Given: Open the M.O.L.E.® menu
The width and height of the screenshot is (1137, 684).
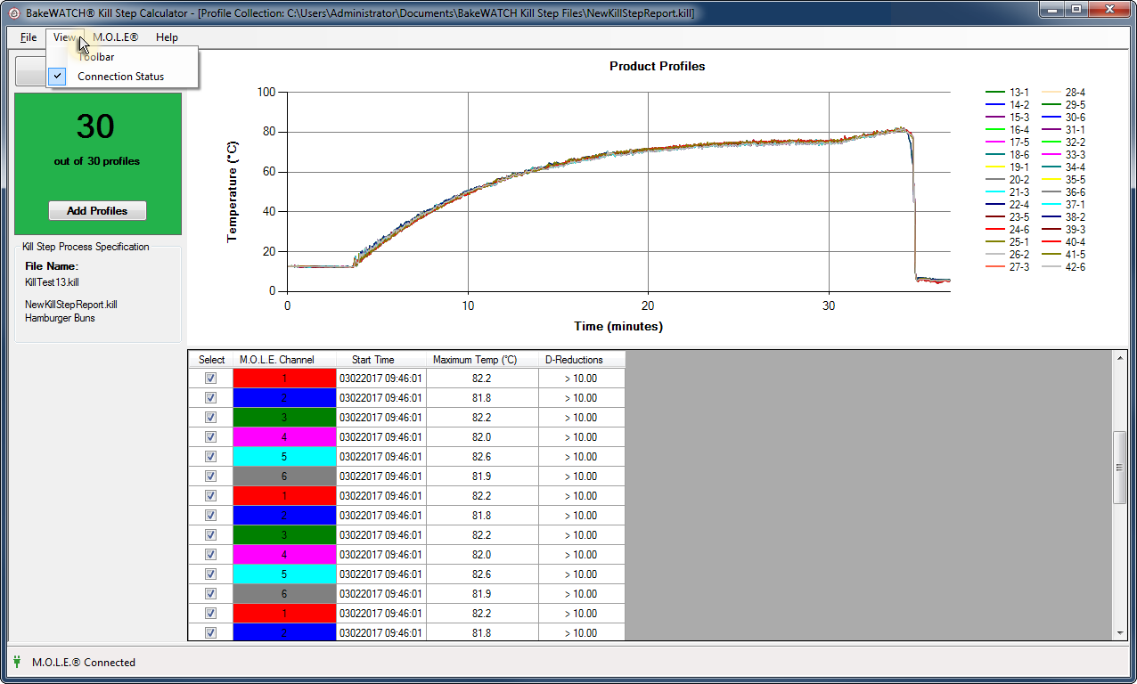Looking at the screenshot, I should point(116,37).
